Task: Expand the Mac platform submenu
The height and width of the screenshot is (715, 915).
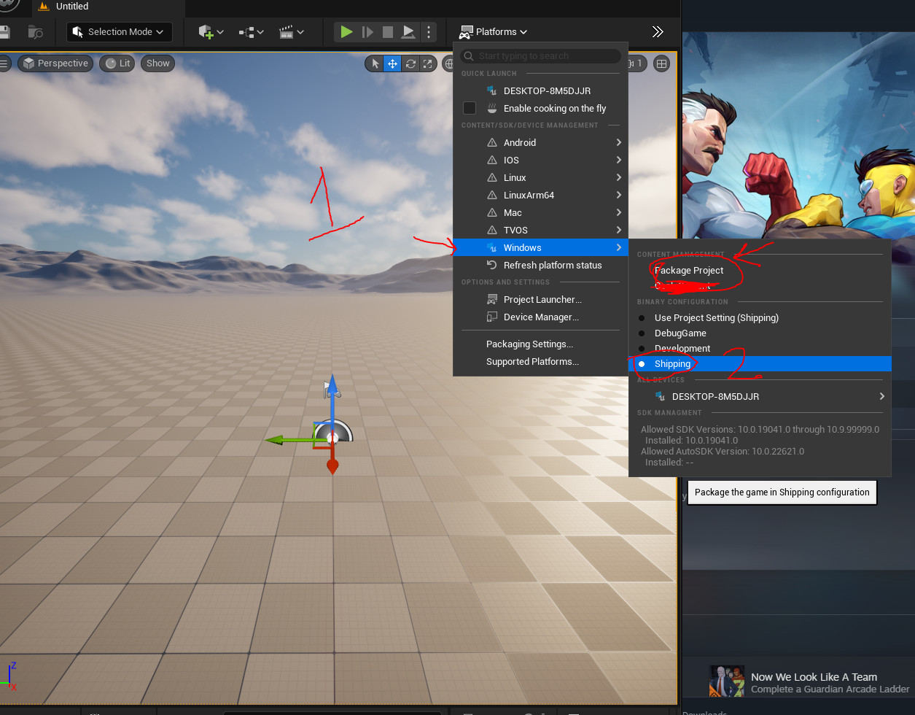Action: pyautogui.click(x=540, y=212)
